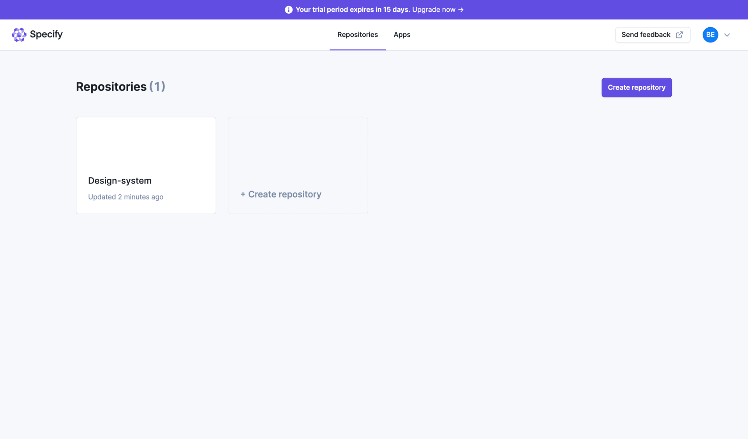Follow the Upgrade now link
Screen dimensions: 748x439
coord(434,9)
